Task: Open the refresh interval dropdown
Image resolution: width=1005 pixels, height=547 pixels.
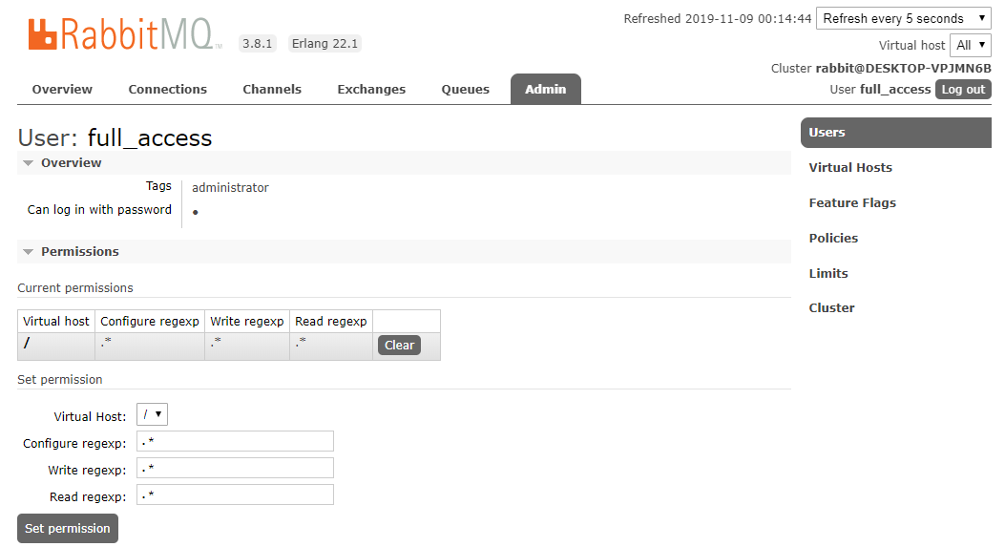Action: tap(904, 18)
